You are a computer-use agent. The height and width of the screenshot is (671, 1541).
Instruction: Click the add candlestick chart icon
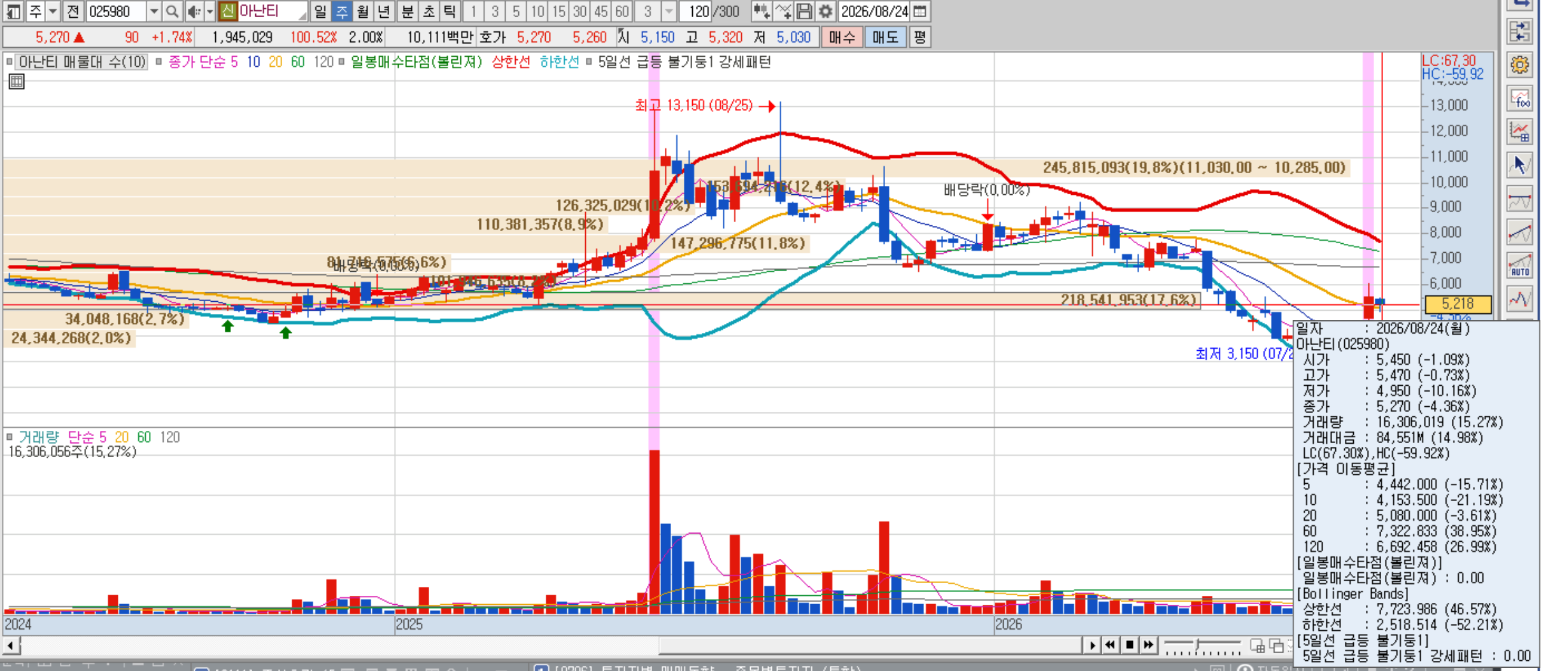[761, 11]
